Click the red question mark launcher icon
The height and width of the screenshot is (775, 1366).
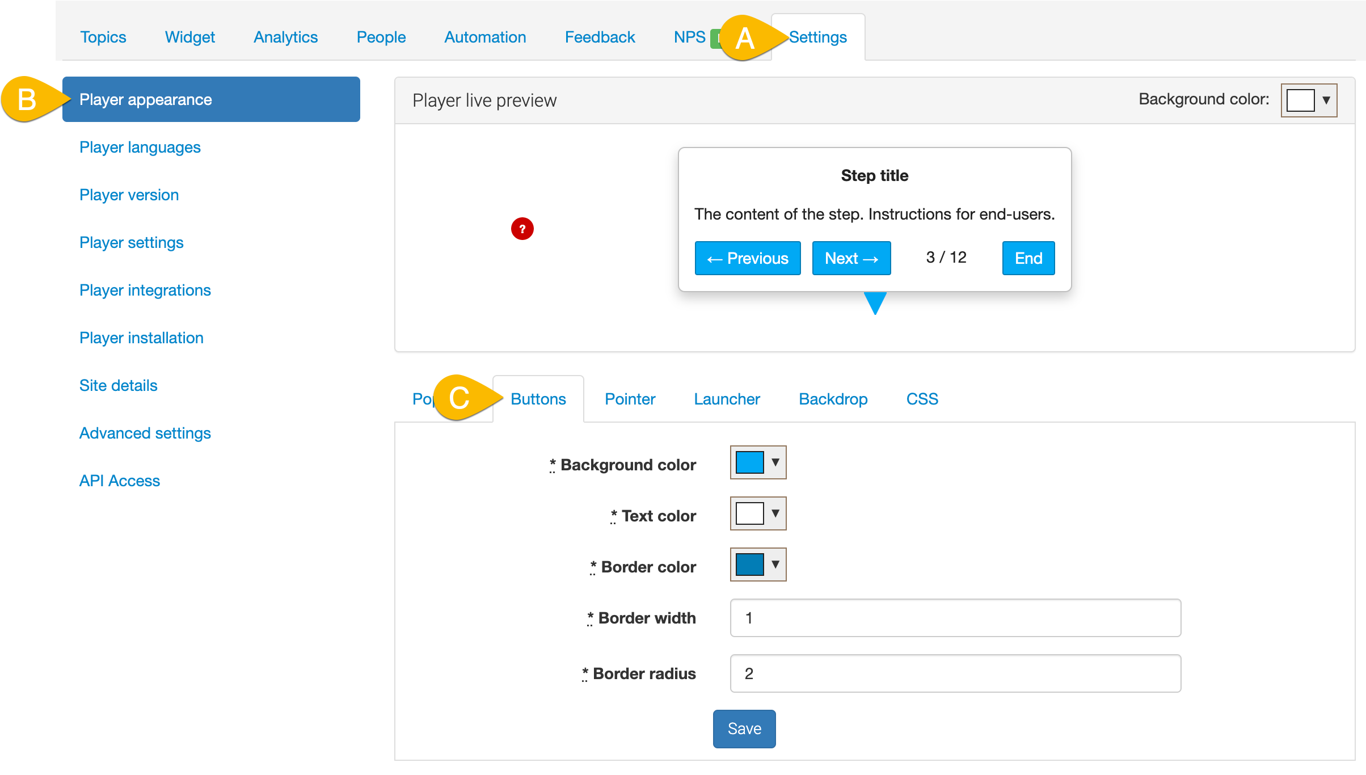coord(522,229)
